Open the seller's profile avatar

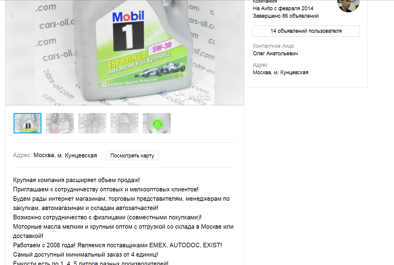point(349,5)
